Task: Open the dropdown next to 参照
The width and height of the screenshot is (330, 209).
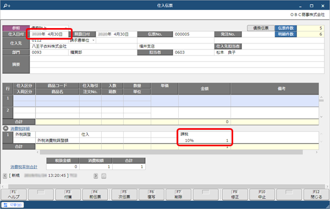Action: pyautogui.click(x=66, y=28)
